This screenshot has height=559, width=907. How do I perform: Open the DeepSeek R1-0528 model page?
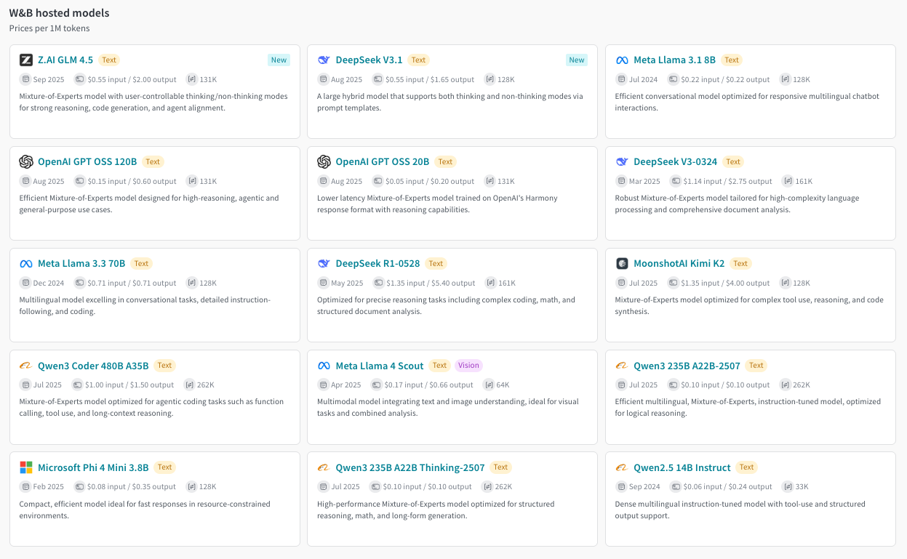[377, 264]
